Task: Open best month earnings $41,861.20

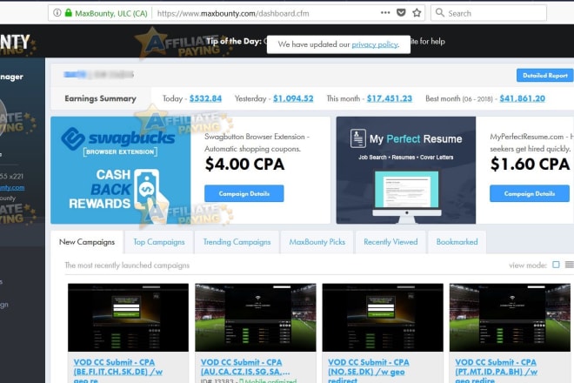Action: click(523, 98)
